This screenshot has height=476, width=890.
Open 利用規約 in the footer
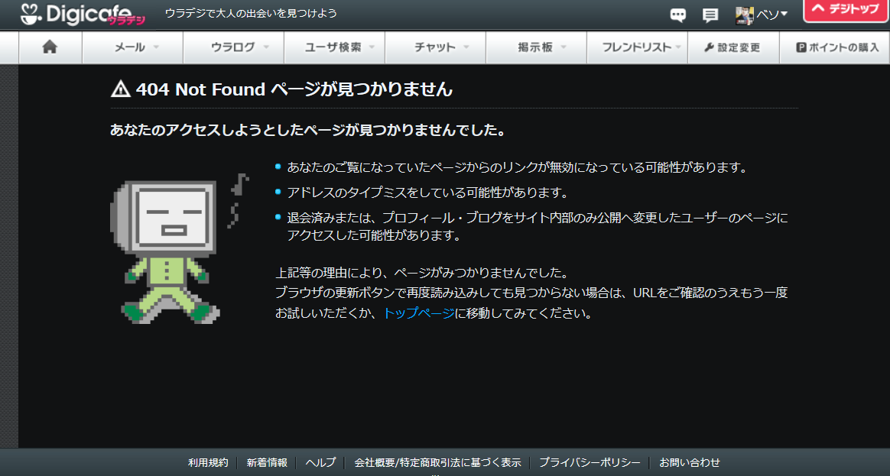(x=208, y=462)
